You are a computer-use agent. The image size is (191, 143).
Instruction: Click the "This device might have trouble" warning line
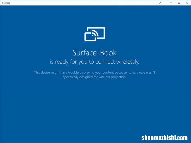click(x=95, y=72)
